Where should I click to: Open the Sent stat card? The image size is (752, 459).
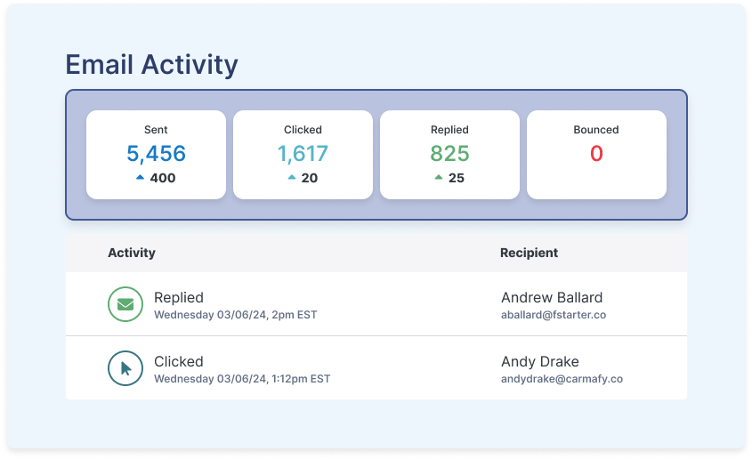point(156,155)
